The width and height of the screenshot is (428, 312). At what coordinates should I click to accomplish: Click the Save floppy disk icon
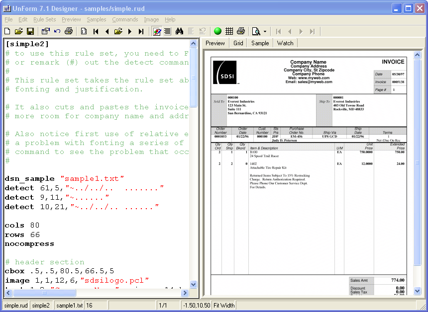click(30, 31)
